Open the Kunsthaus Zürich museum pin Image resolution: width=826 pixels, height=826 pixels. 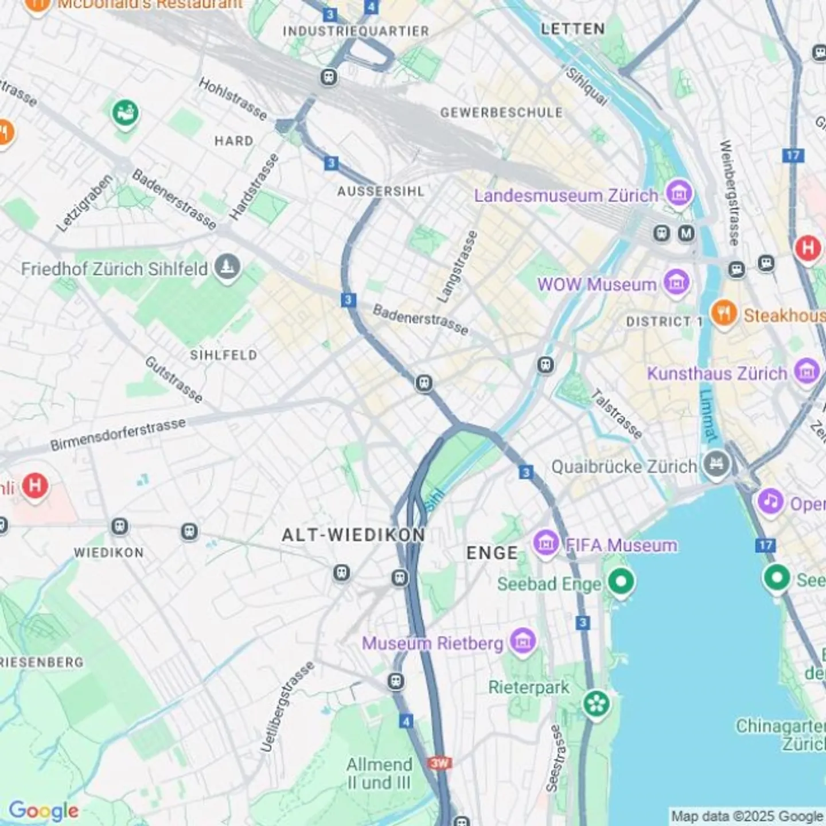[x=807, y=372]
